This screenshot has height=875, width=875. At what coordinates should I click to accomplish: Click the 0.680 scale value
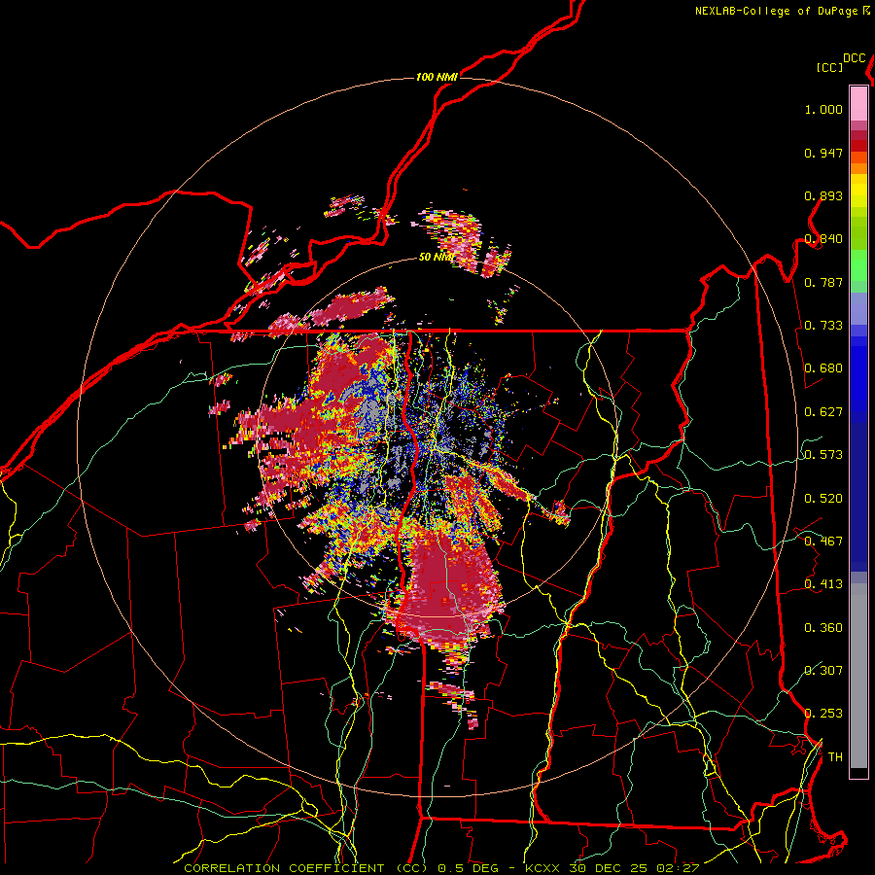coord(823,368)
